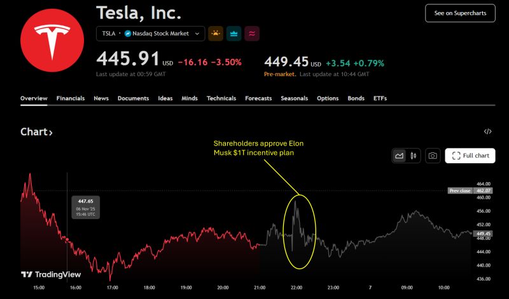Switch chart to candlestick style
The image size is (509, 299).
click(x=414, y=156)
